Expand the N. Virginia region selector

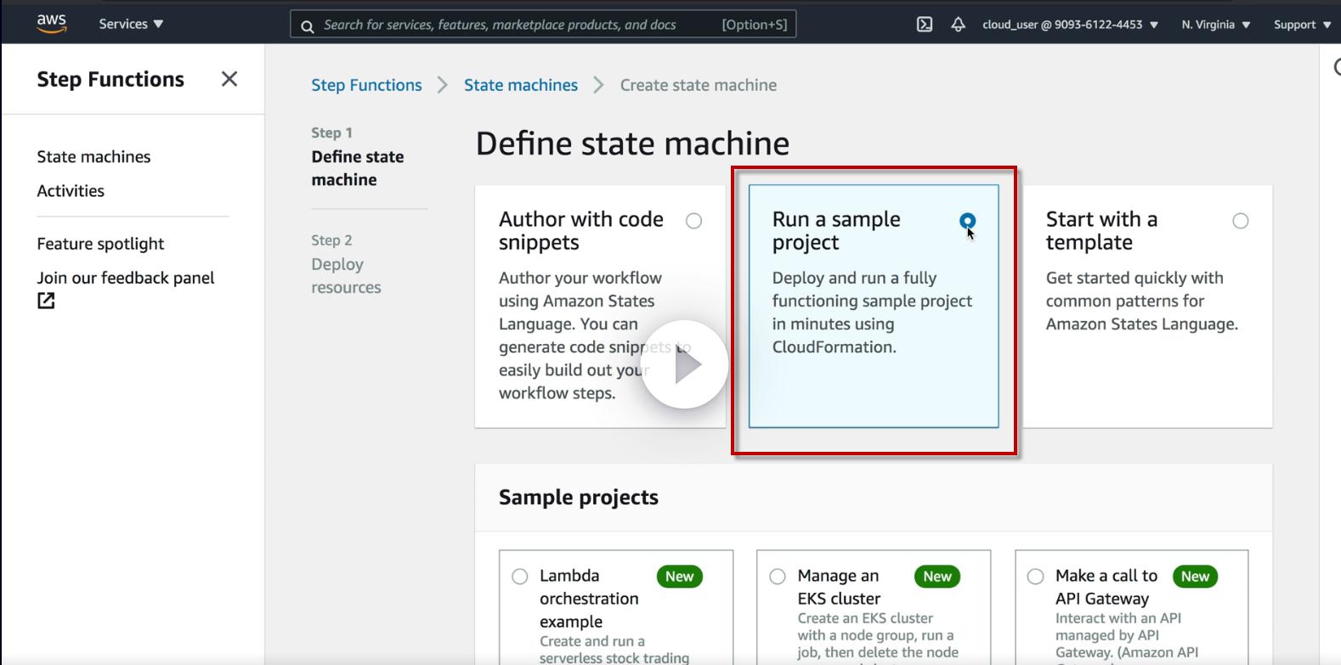[x=1215, y=25]
